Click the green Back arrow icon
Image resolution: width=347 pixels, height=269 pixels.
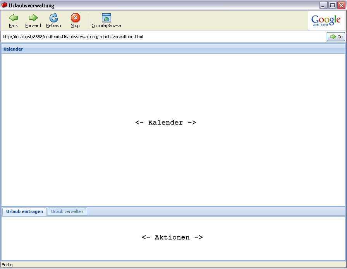coord(14,18)
